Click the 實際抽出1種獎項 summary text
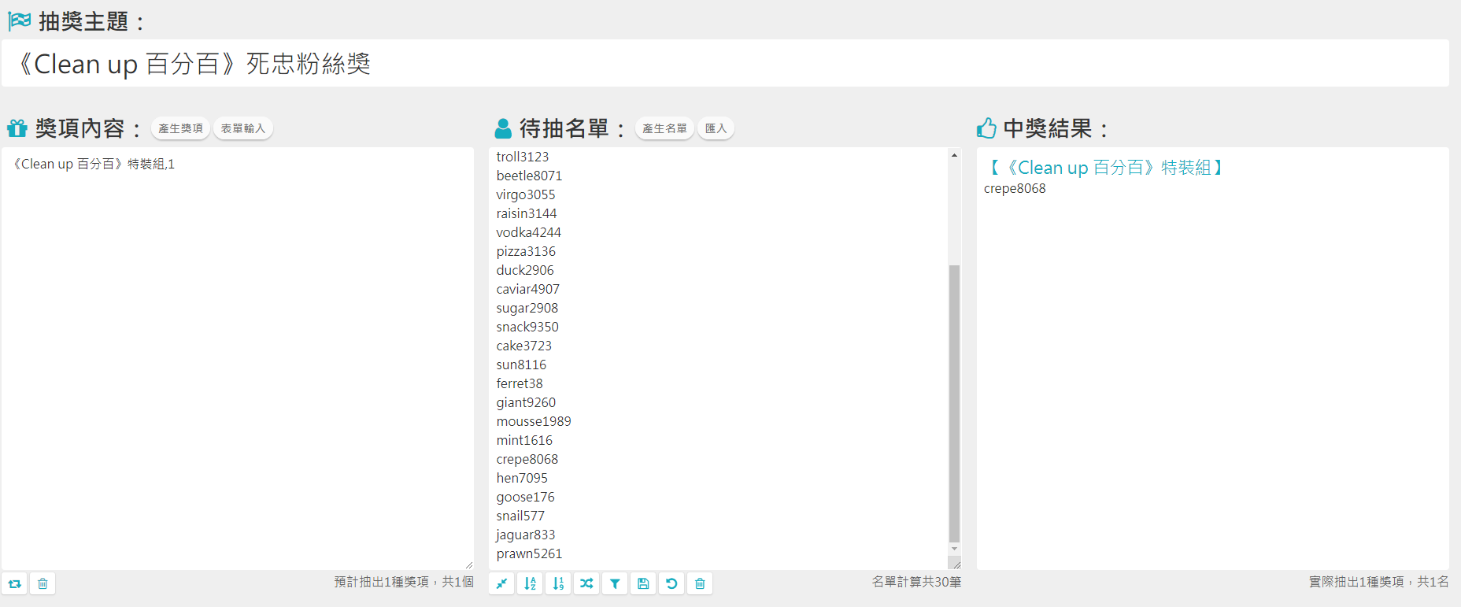This screenshot has width=1461, height=607. (1378, 582)
